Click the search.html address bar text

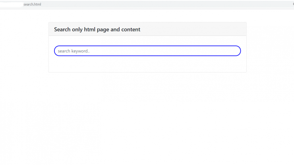tap(32, 4)
